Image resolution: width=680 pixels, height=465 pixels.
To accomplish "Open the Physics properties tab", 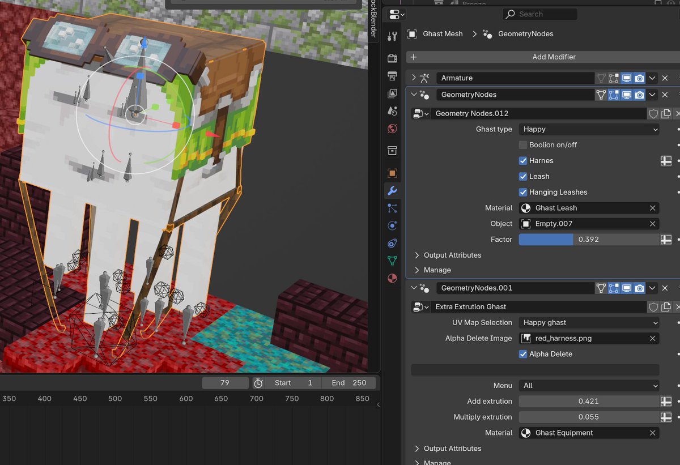I will 392,225.
